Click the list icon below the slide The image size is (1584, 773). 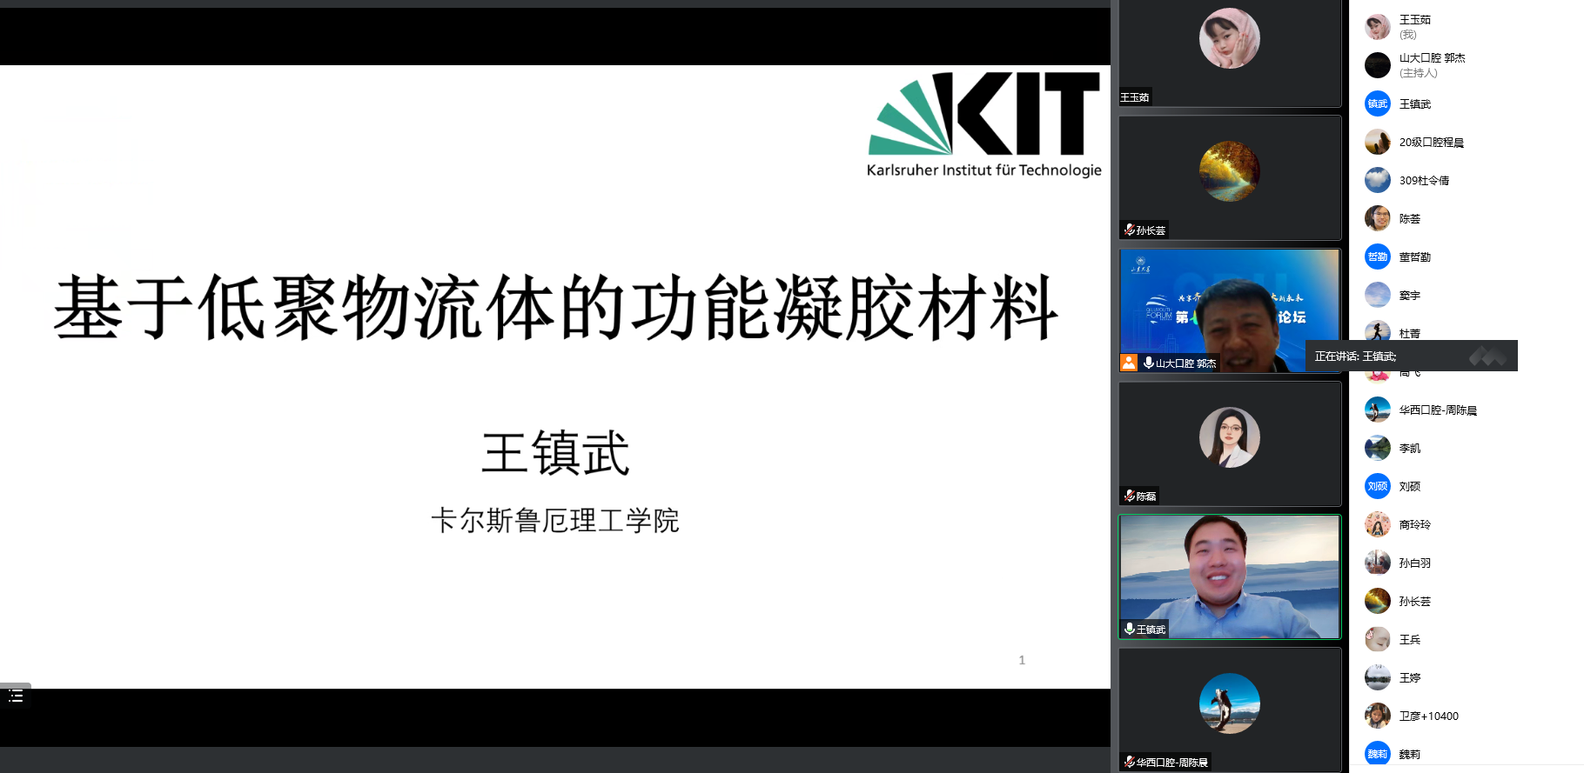pos(16,696)
